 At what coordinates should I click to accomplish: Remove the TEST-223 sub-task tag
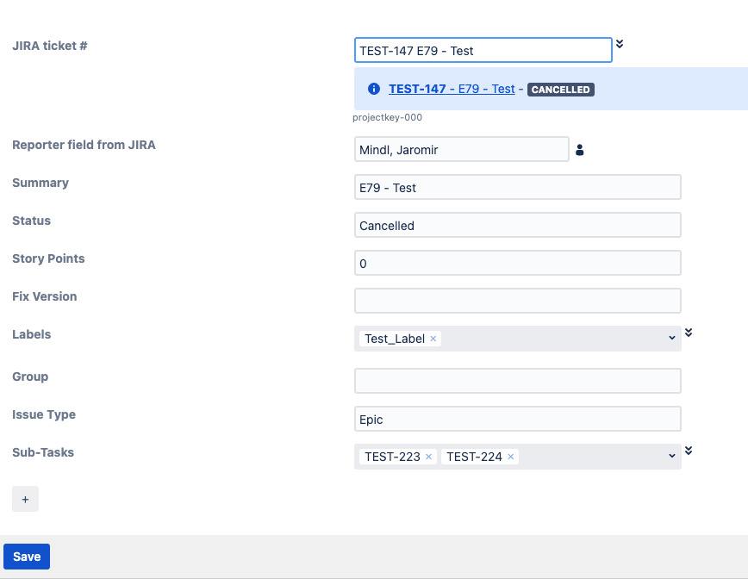pyautogui.click(x=428, y=457)
